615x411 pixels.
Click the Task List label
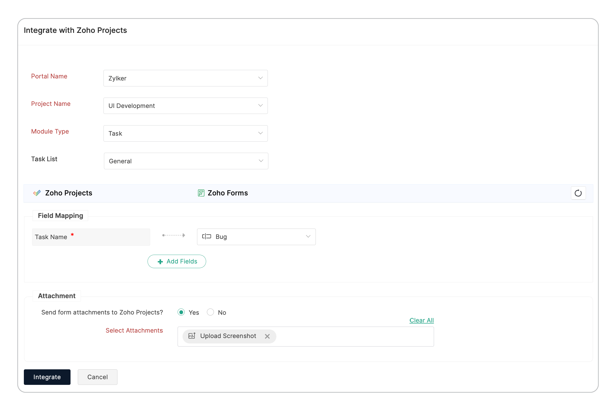(44, 159)
